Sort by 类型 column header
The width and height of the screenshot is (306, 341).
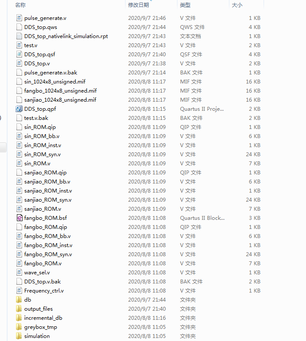click(185, 5)
